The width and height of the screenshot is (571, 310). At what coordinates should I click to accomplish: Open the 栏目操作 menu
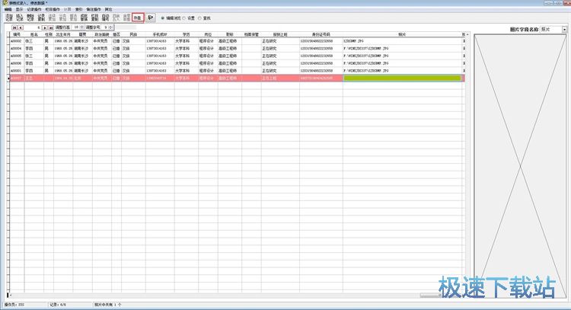(53, 9)
